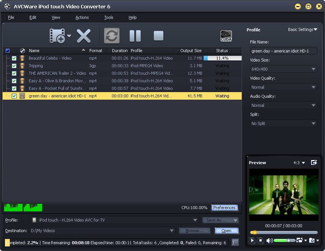Click the Browse... button
This screenshot has width=325, height=251.
pos(195,231)
